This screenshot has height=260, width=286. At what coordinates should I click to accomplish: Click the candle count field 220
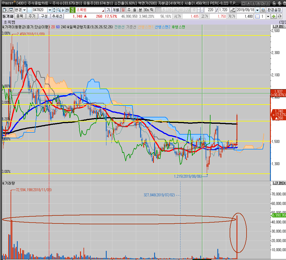click(x=210, y=10)
